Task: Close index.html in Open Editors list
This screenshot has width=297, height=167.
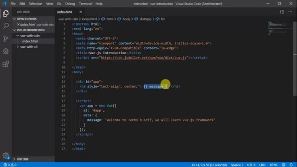Action: [x=19, y=25]
